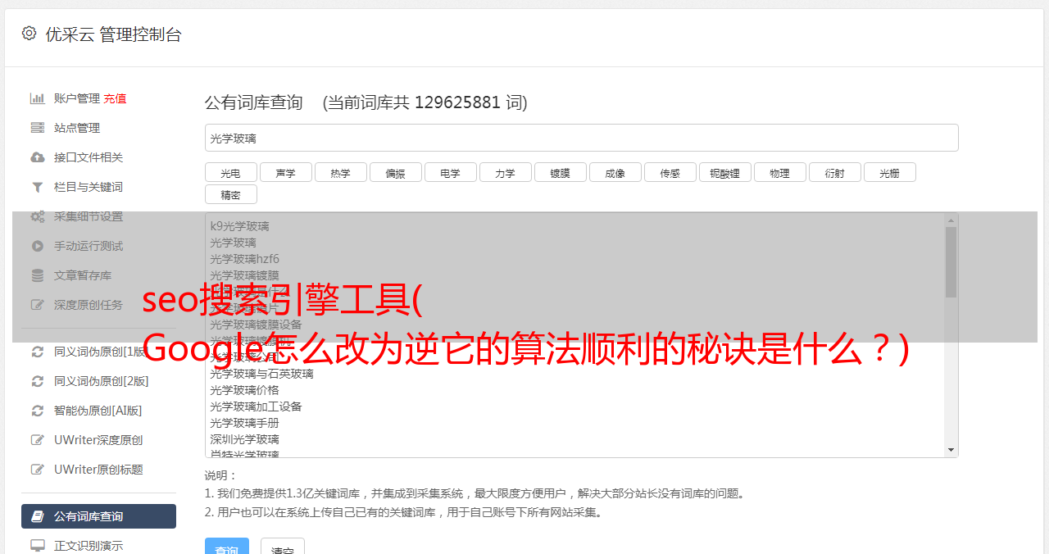Select the 镀膜 tag button

pyautogui.click(x=560, y=172)
